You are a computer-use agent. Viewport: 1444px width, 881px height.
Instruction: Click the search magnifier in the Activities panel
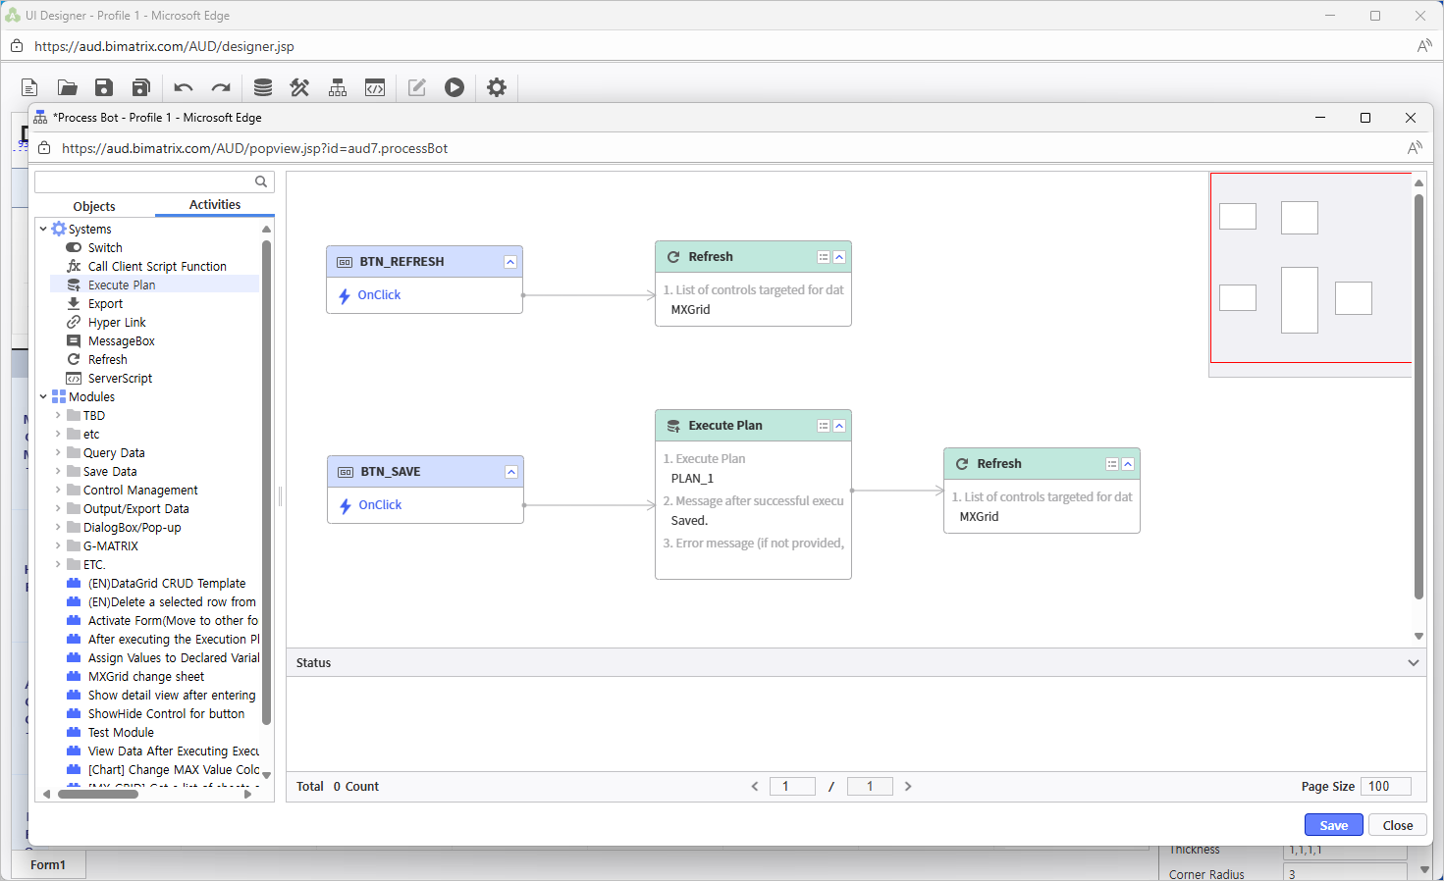(260, 181)
